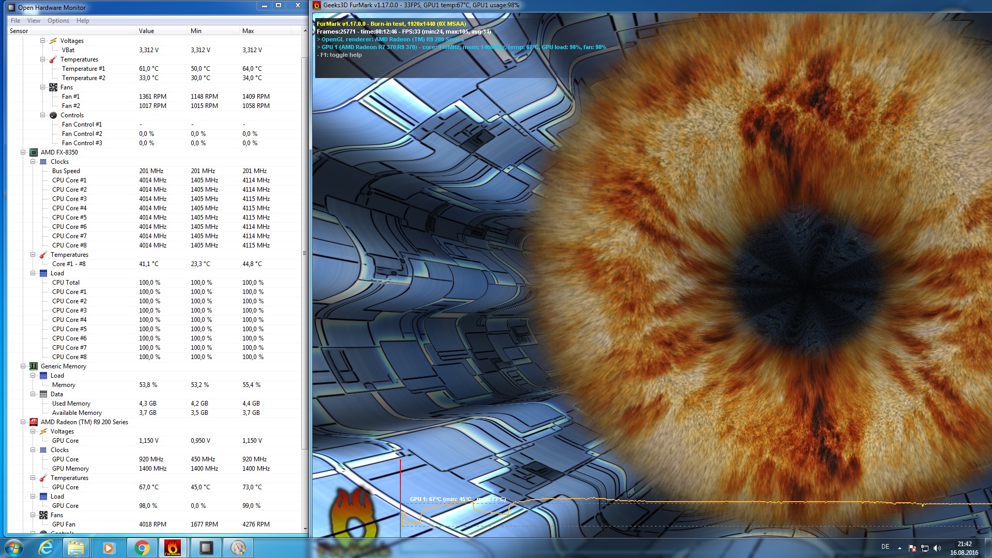Click the volume speaker tray icon
992x558 pixels.
pos(937,548)
